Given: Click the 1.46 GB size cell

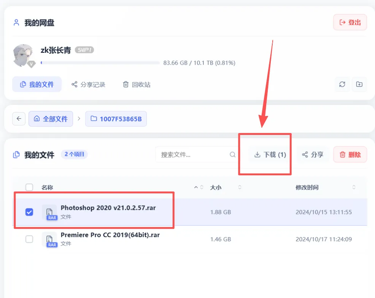Looking at the screenshot, I should pyautogui.click(x=221, y=239).
